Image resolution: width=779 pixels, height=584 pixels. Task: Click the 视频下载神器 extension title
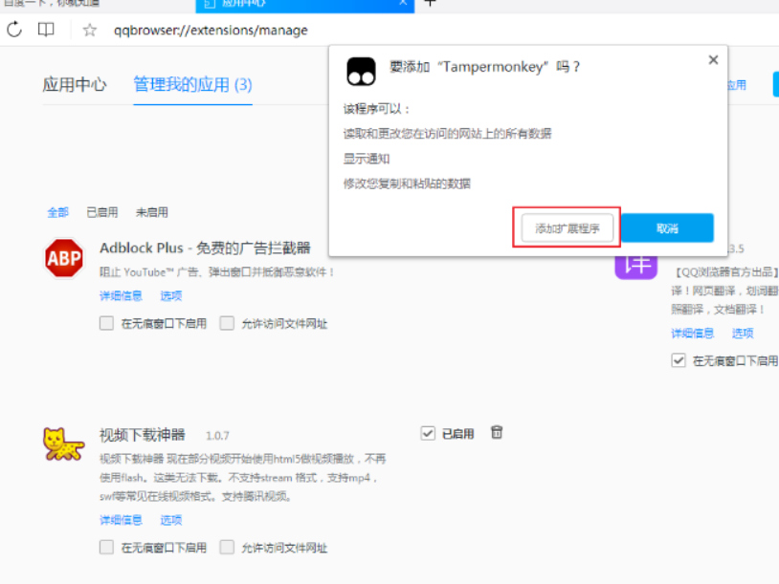coord(142,435)
